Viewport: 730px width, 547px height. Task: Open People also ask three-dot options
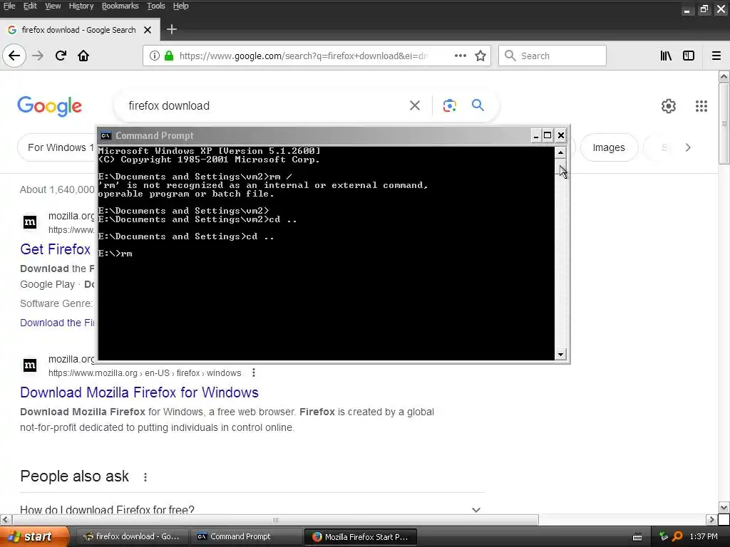click(145, 477)
